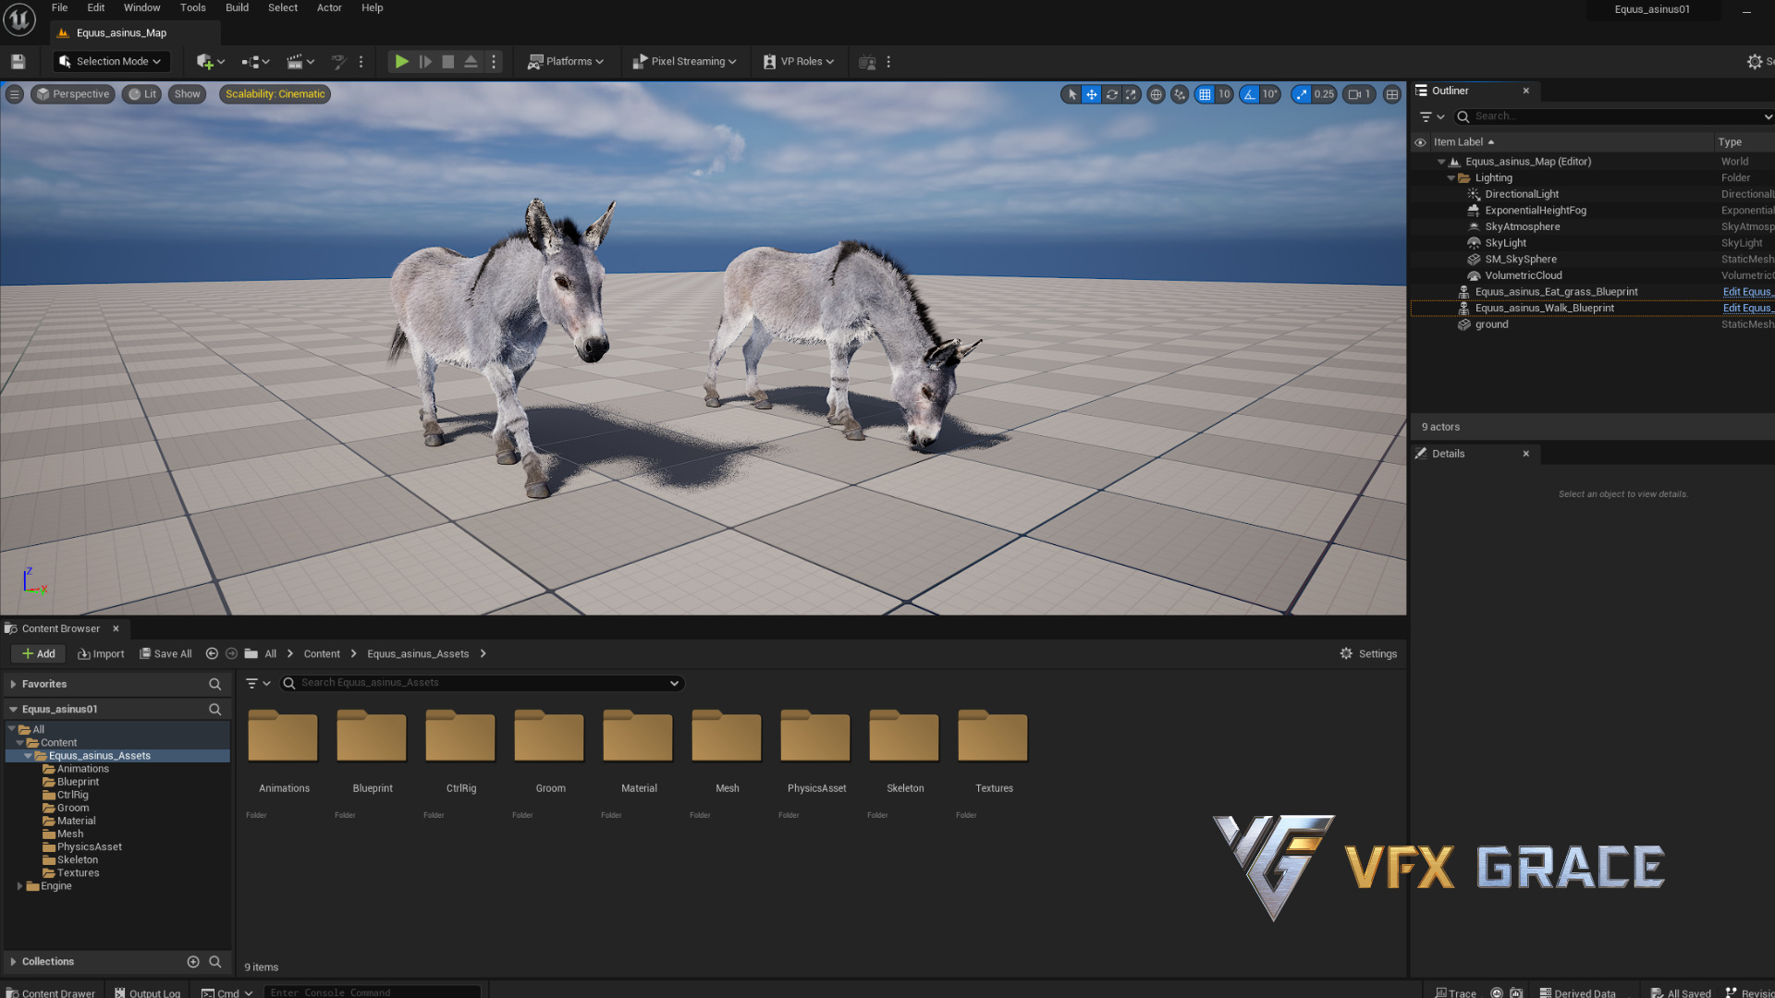The image size is (1775, 998).
Task: Click the green Play level button
Action: click(x=401, y=62)
